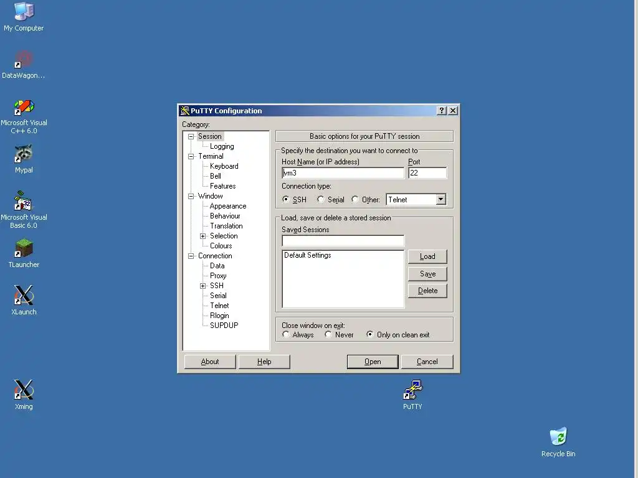Viewport: 638px width, 478px height.
Task: Open the Behaviour category
Action: (225, 216)
